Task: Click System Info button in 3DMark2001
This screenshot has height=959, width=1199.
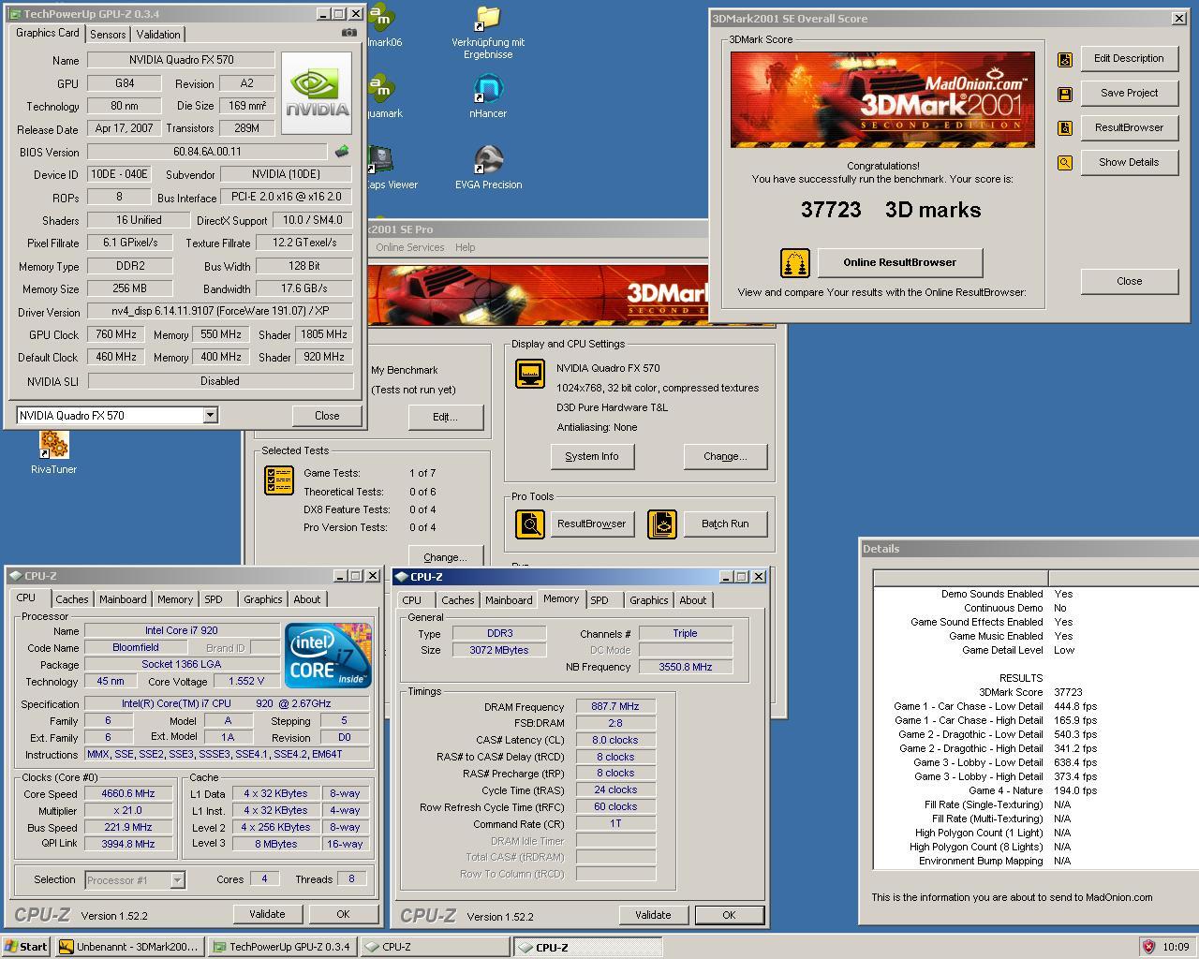Action: pyautogui.click(x=592, y=457)
